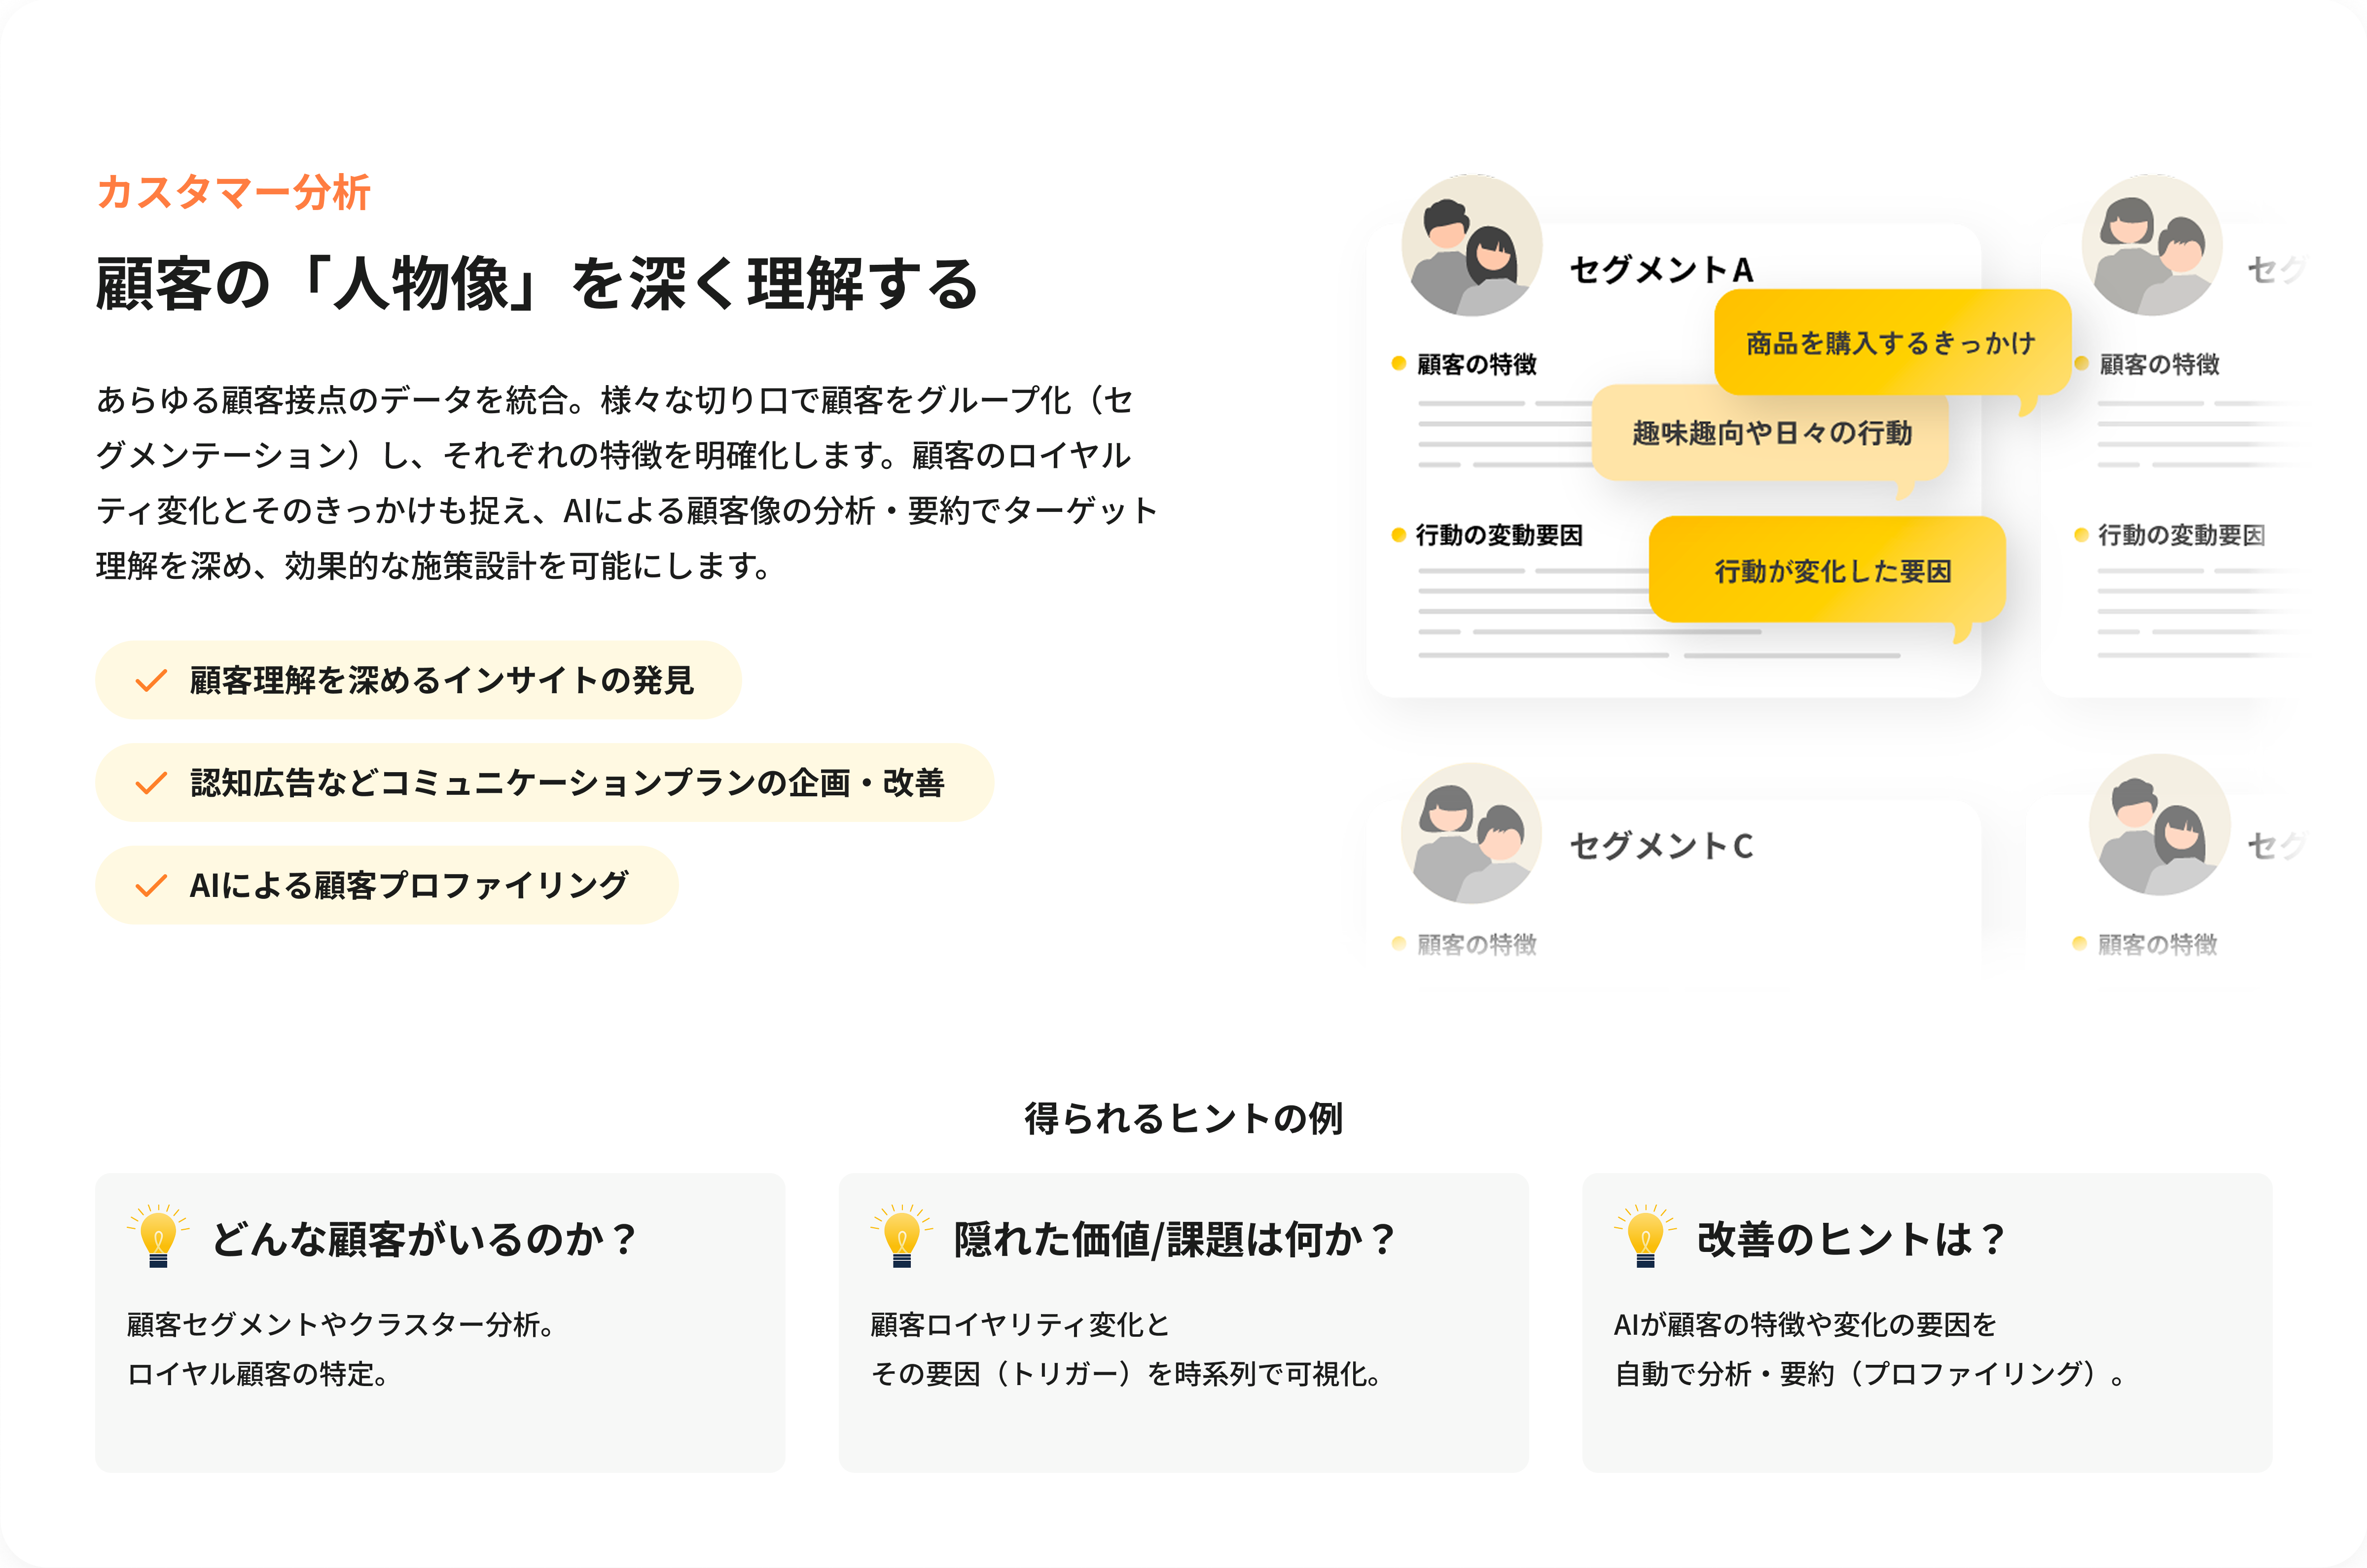Viewport: 2367px width, 1568px height.
Task: Click the カスタマー分析 orange heading
Action: point(234,192)
